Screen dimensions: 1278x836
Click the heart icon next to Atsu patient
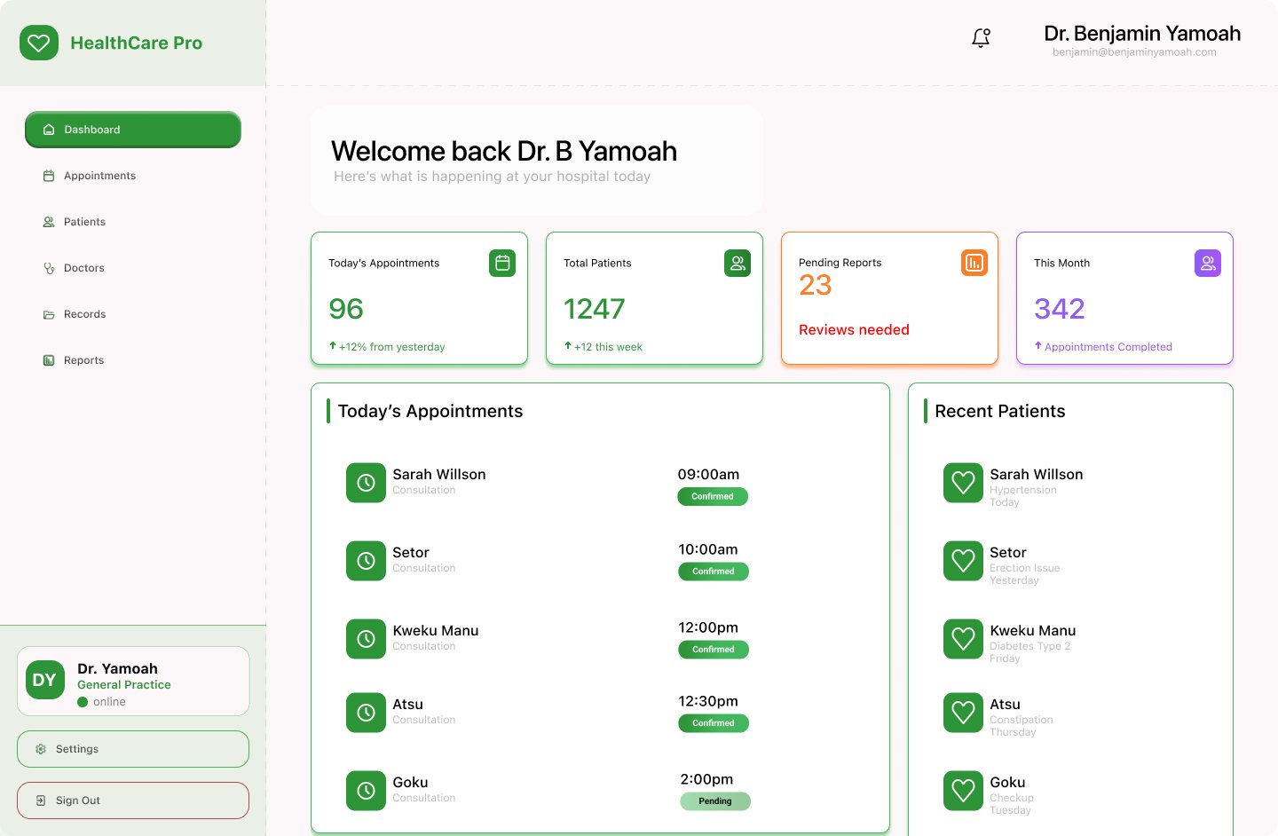(963, 713)
